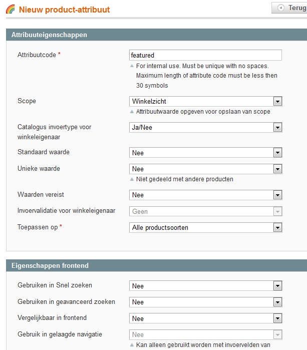Click the Attribuuteigenschappen section header
Image resolution: width=307 pixels, height=350 pixels.
(x=157, y=35)
